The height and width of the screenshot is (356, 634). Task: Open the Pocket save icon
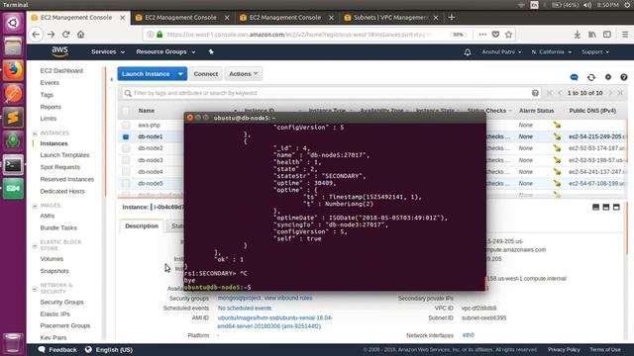495,35
